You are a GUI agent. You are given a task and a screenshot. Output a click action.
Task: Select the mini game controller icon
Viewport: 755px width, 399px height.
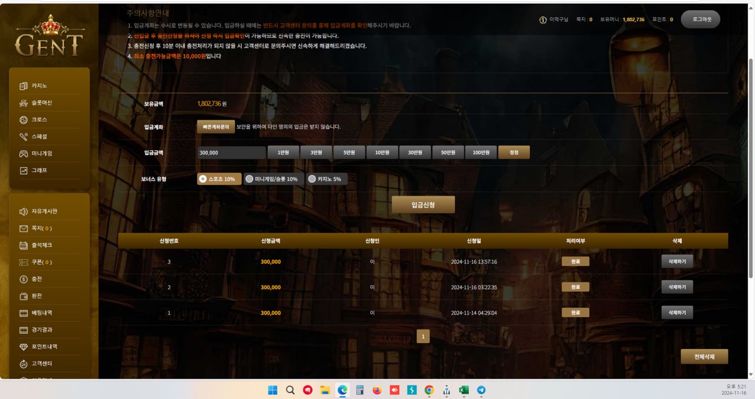click(x=24, y=154)
